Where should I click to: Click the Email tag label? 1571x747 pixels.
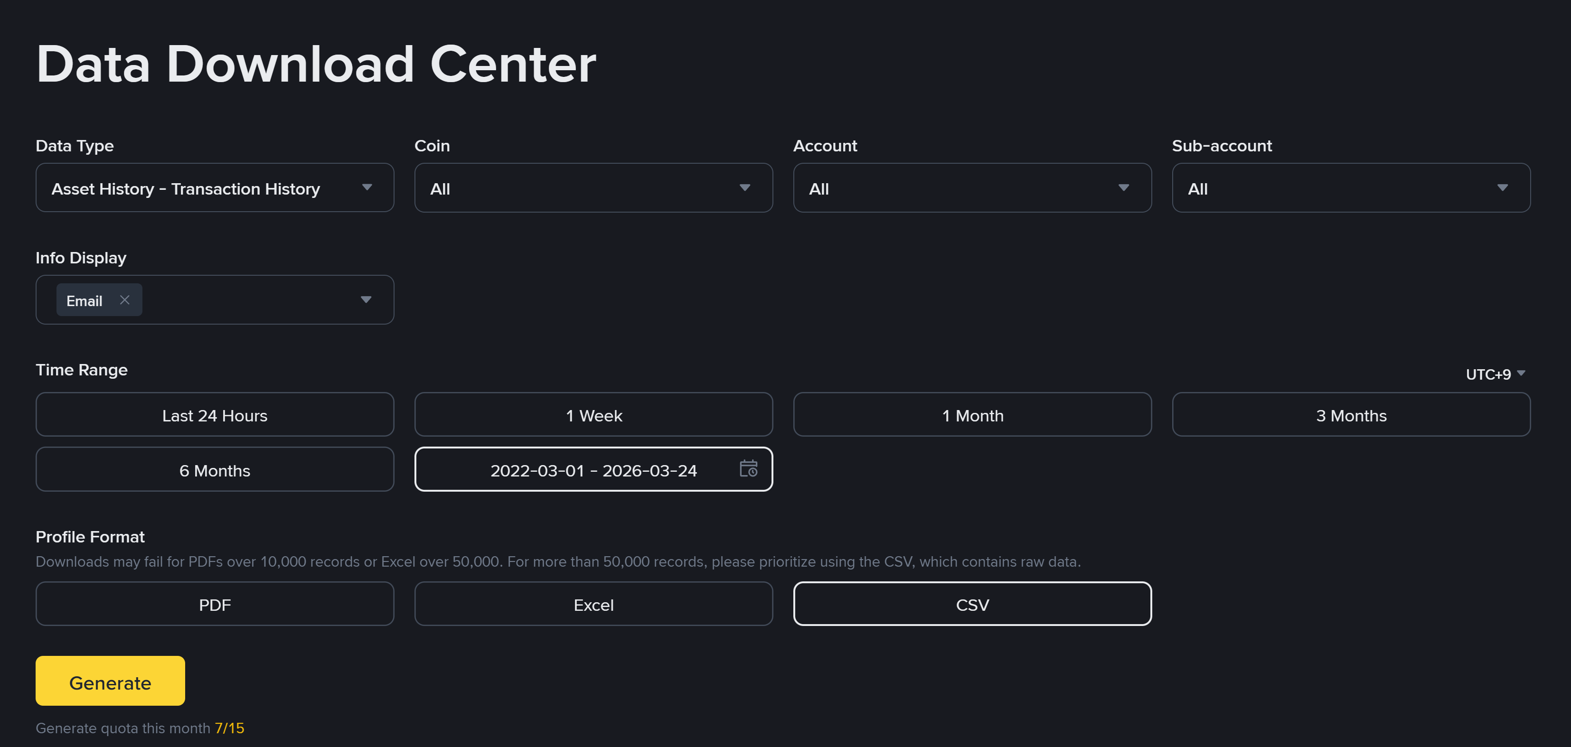click(x=84, y=300)
